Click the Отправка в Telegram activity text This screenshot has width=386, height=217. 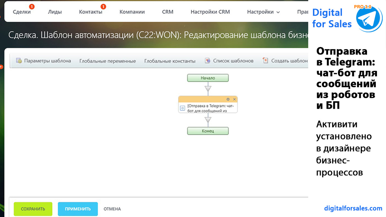pos(211,108)
